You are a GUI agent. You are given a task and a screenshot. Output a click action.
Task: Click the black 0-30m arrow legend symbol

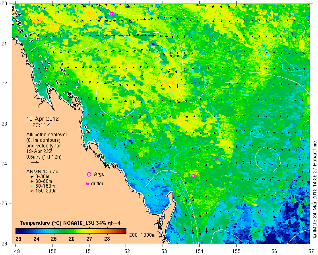[32, 177]
